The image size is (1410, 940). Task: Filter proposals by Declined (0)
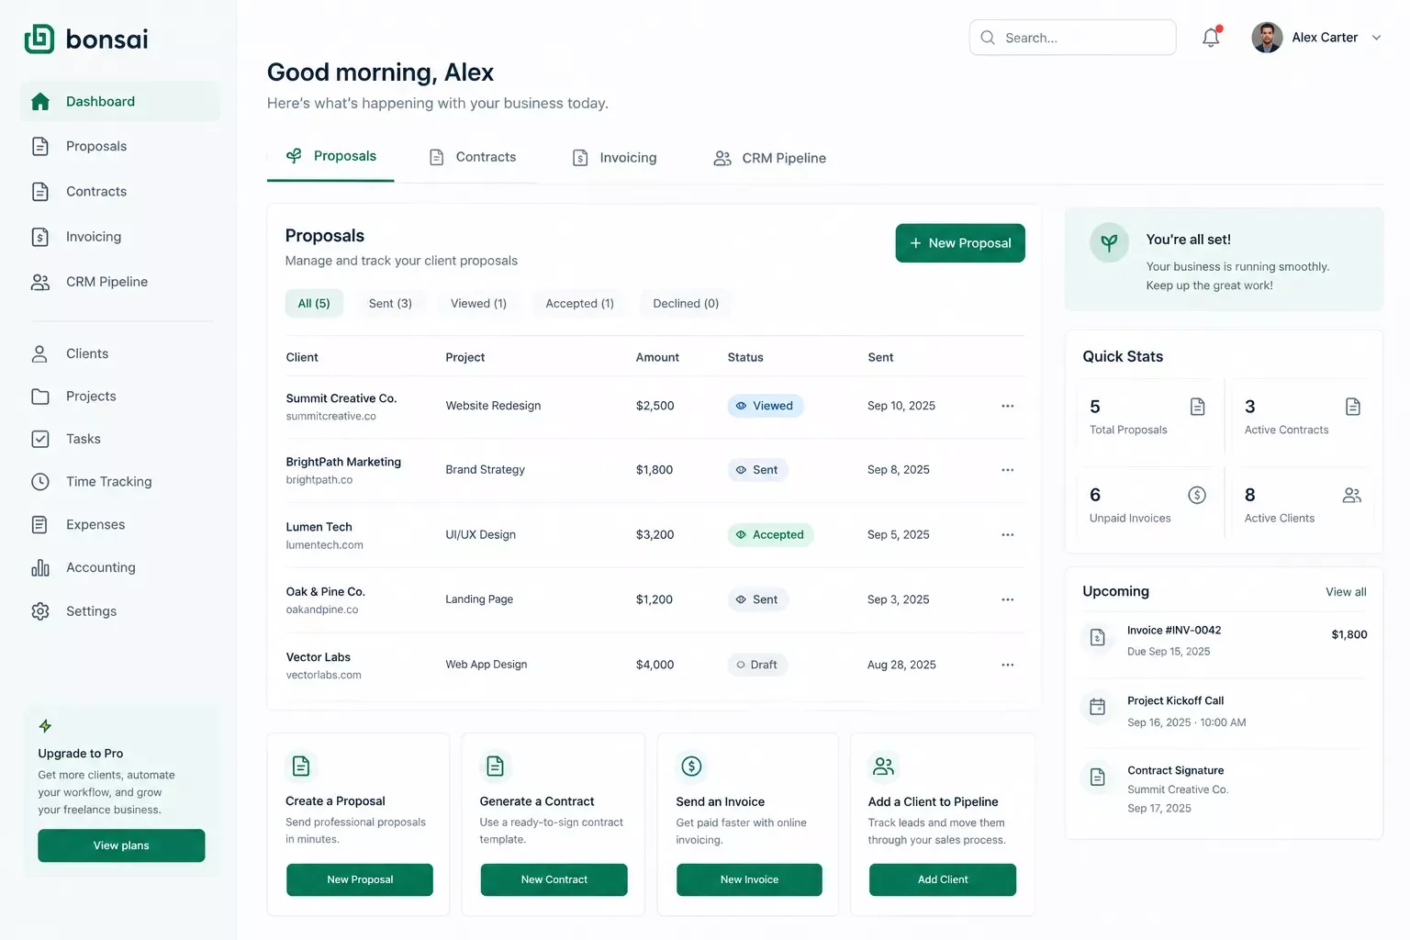pos(686,304)
